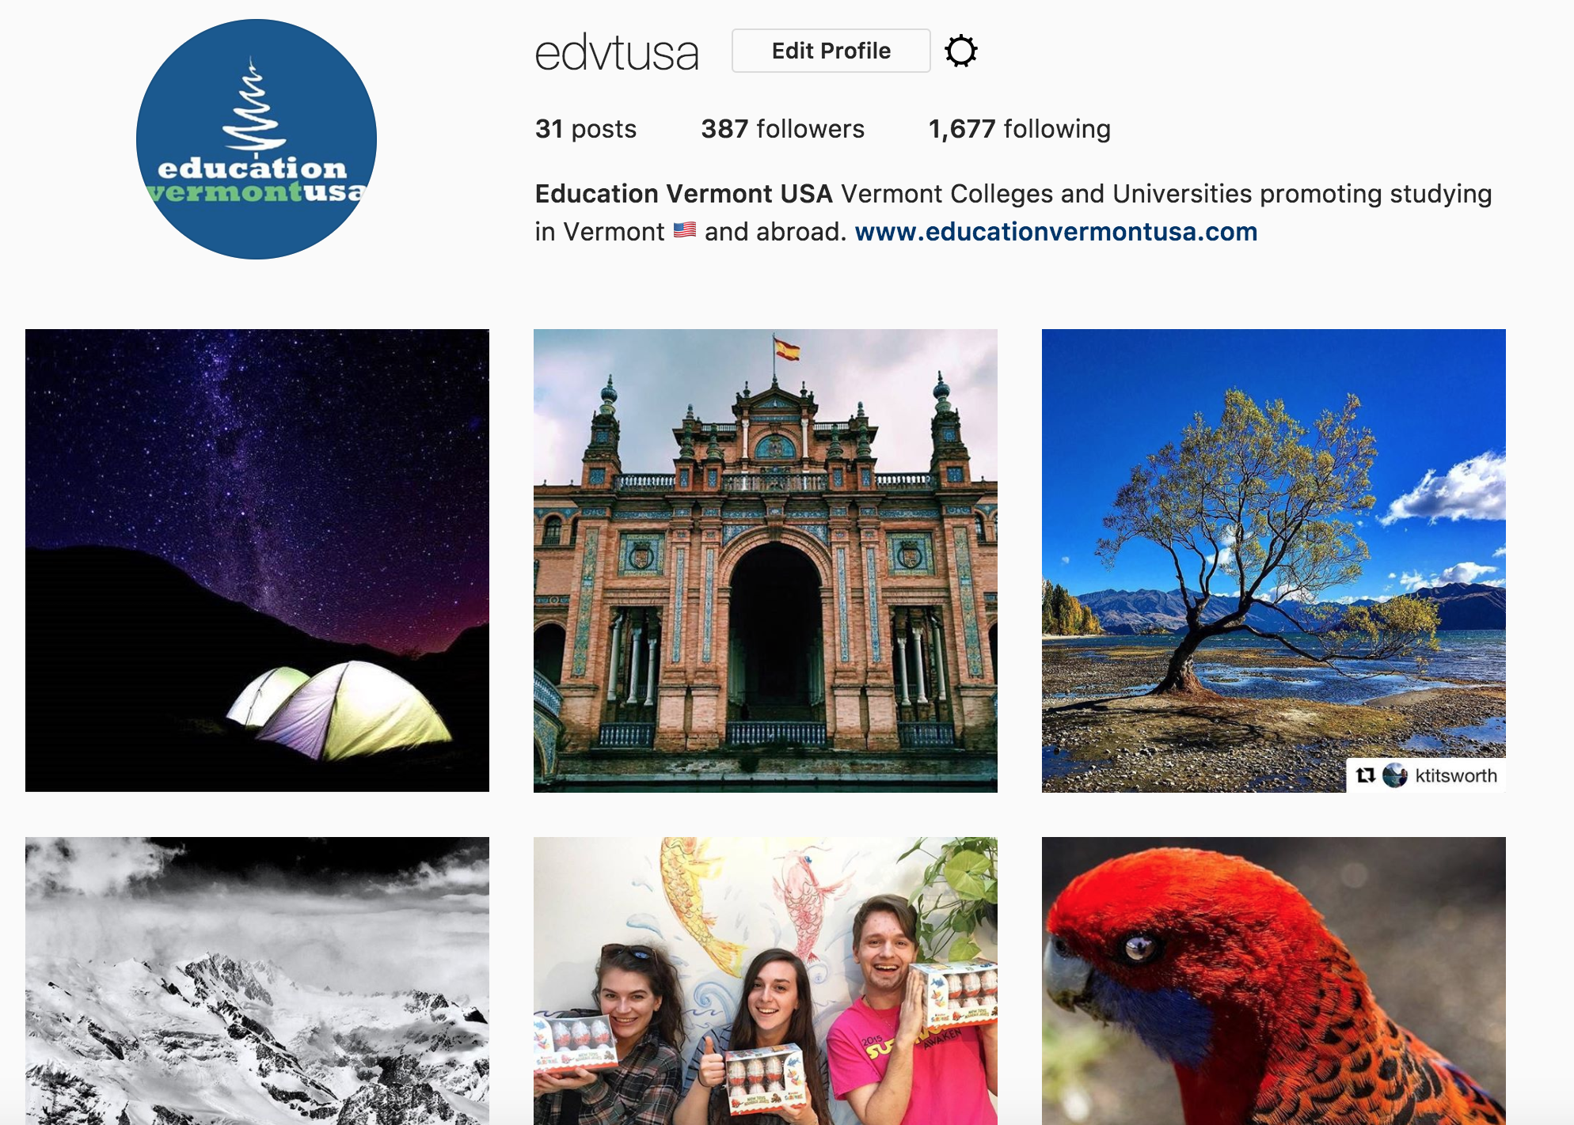Screen dimensions: 1574x1125
Task: View the 1,677 following list
Action: pos(1020,129)
